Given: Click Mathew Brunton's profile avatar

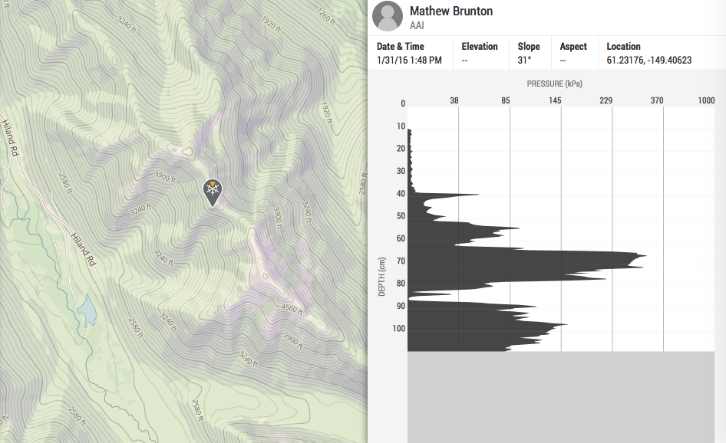Looking at the screenshot, I should (388, 16).
